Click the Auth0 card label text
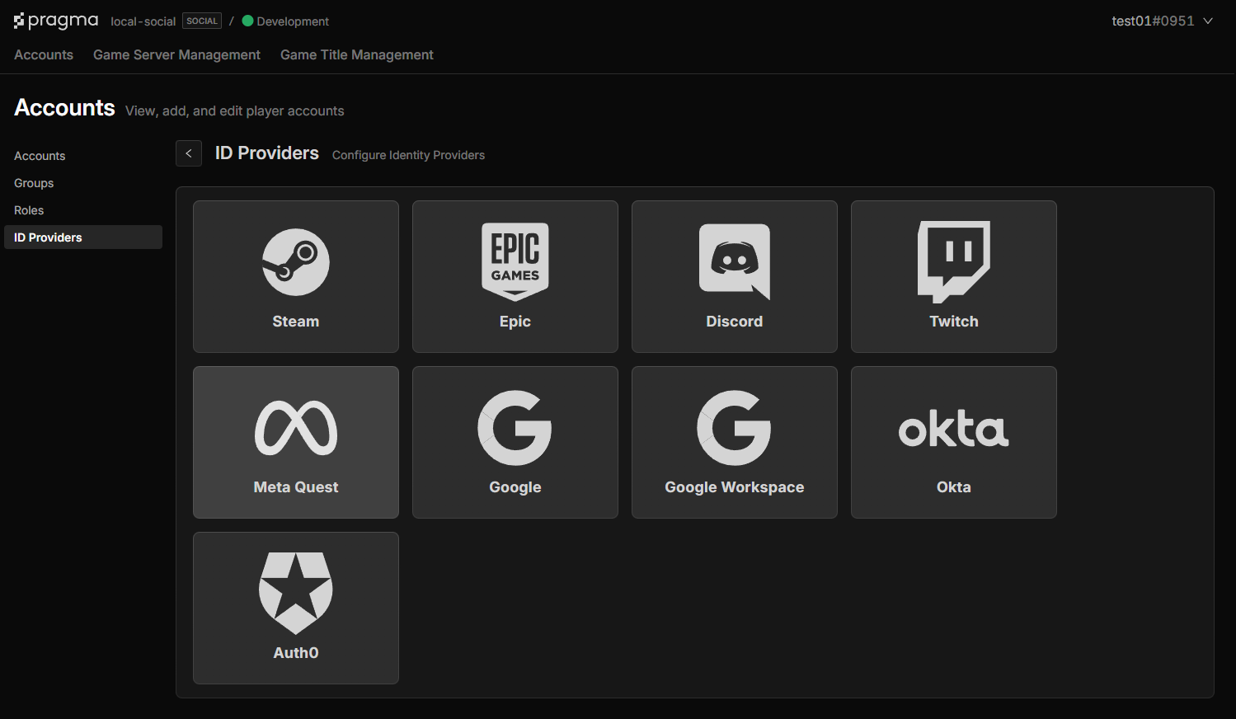Viewport: 1236px width, 719px height. click(296, 653)
